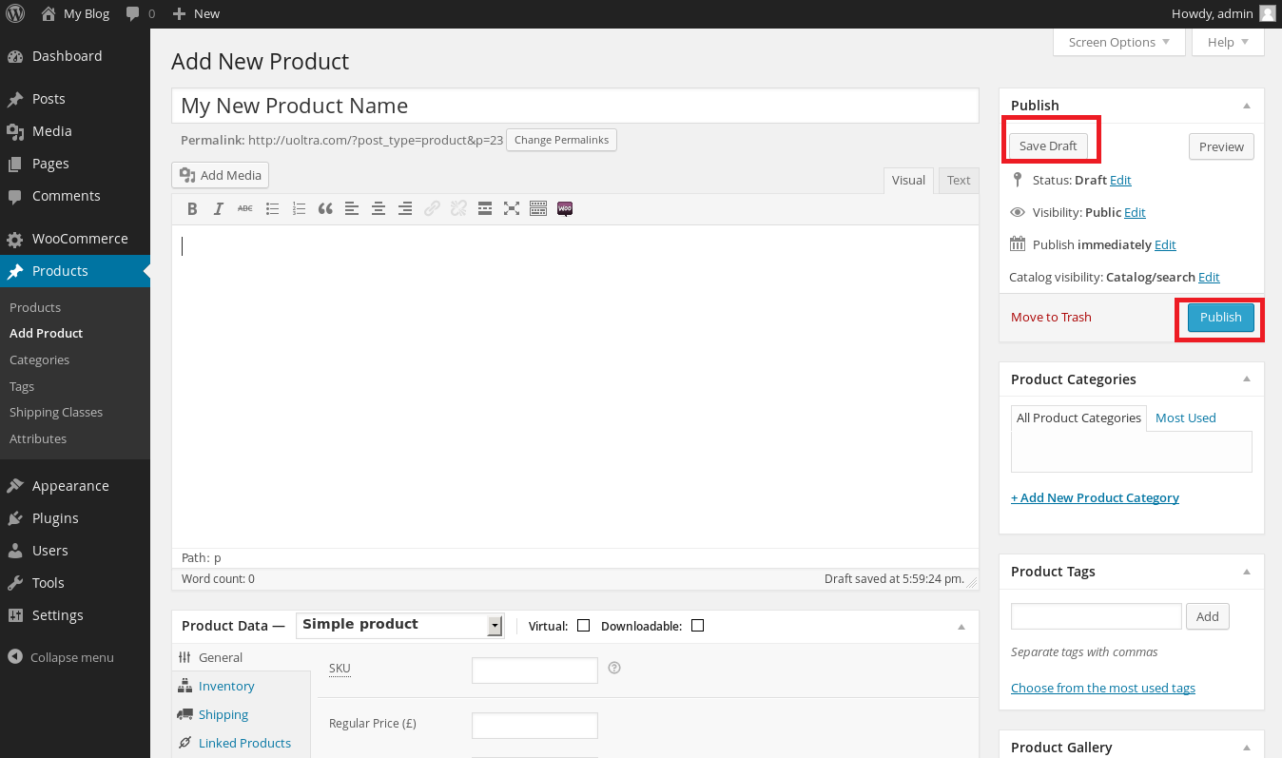
Task: Show the kitchen sink toolbar row
Action: tap(538, 208)
